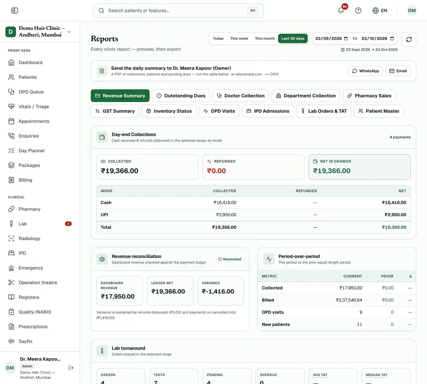
Task: Select the This month range
Action: [x=265, y=38]
